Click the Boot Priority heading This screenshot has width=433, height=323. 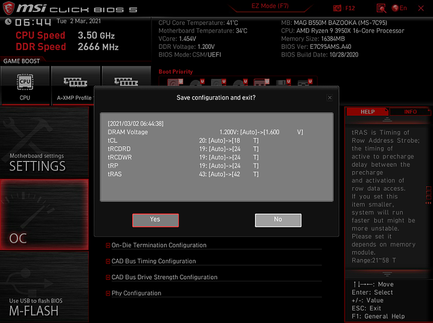[176, 72]
